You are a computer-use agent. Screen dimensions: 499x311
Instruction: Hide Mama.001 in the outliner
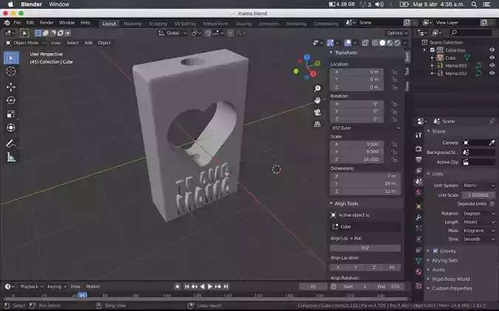tap(492, 66)
